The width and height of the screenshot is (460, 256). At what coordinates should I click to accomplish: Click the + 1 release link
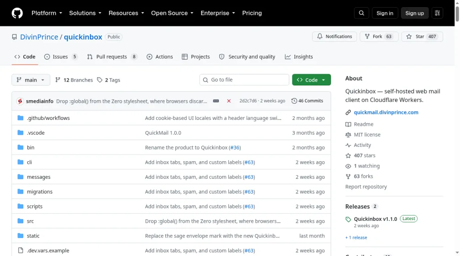[356, 238]
